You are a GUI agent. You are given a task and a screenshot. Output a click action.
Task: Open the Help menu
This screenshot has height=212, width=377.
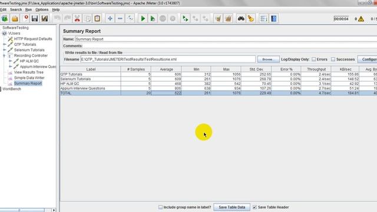tap(56, 9)
